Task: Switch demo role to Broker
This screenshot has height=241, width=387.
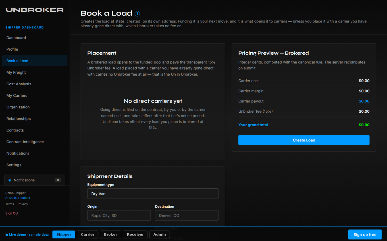Action: coord(111,234)
